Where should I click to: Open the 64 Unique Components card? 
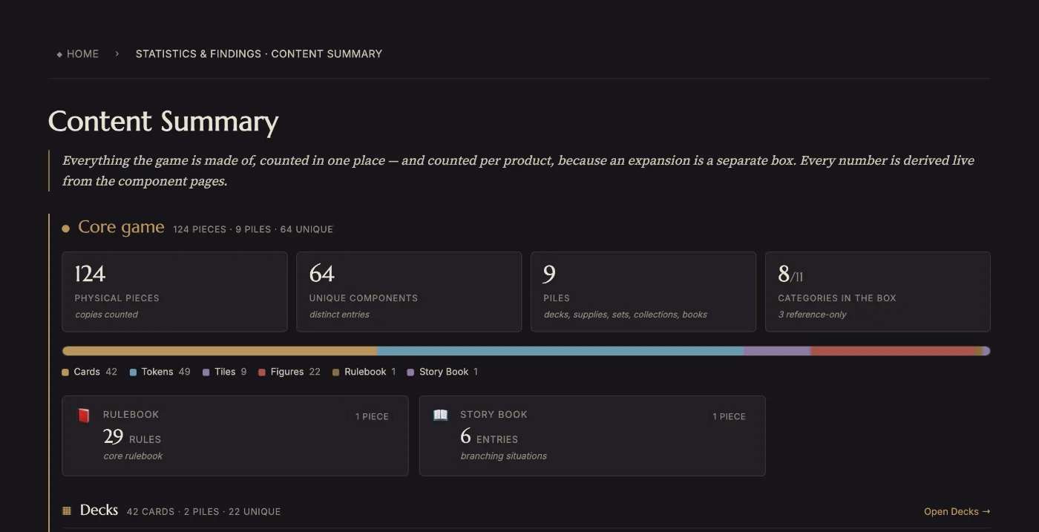[x=409, y=292]
